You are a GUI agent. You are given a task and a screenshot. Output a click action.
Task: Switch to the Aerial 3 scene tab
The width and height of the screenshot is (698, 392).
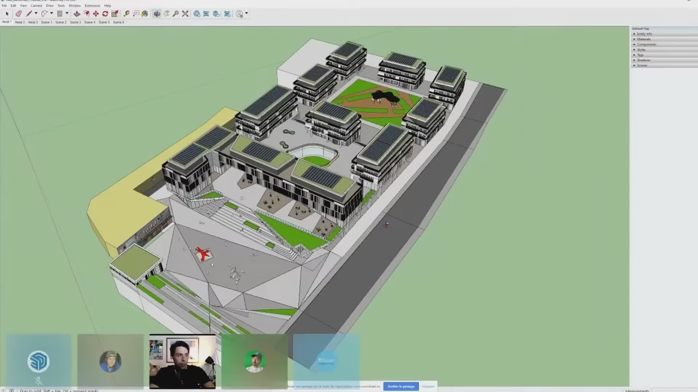tap(33, 22)
